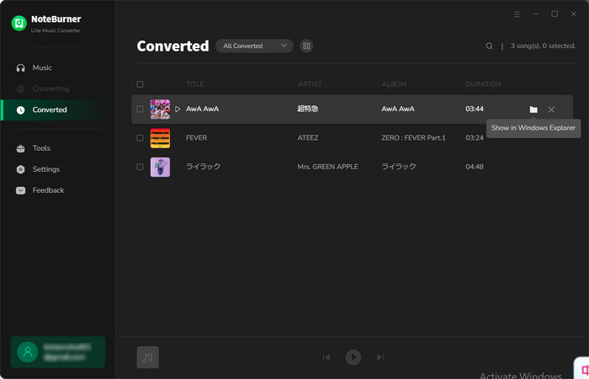Image resolution: width=589 pixels, height=379 pixels.
Task: Click the 03:24 duration value
Action: point(475,138)
